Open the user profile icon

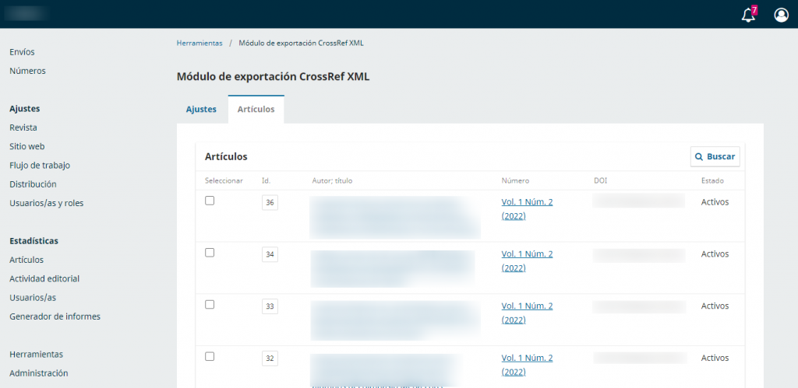click(x=781, y=16)
